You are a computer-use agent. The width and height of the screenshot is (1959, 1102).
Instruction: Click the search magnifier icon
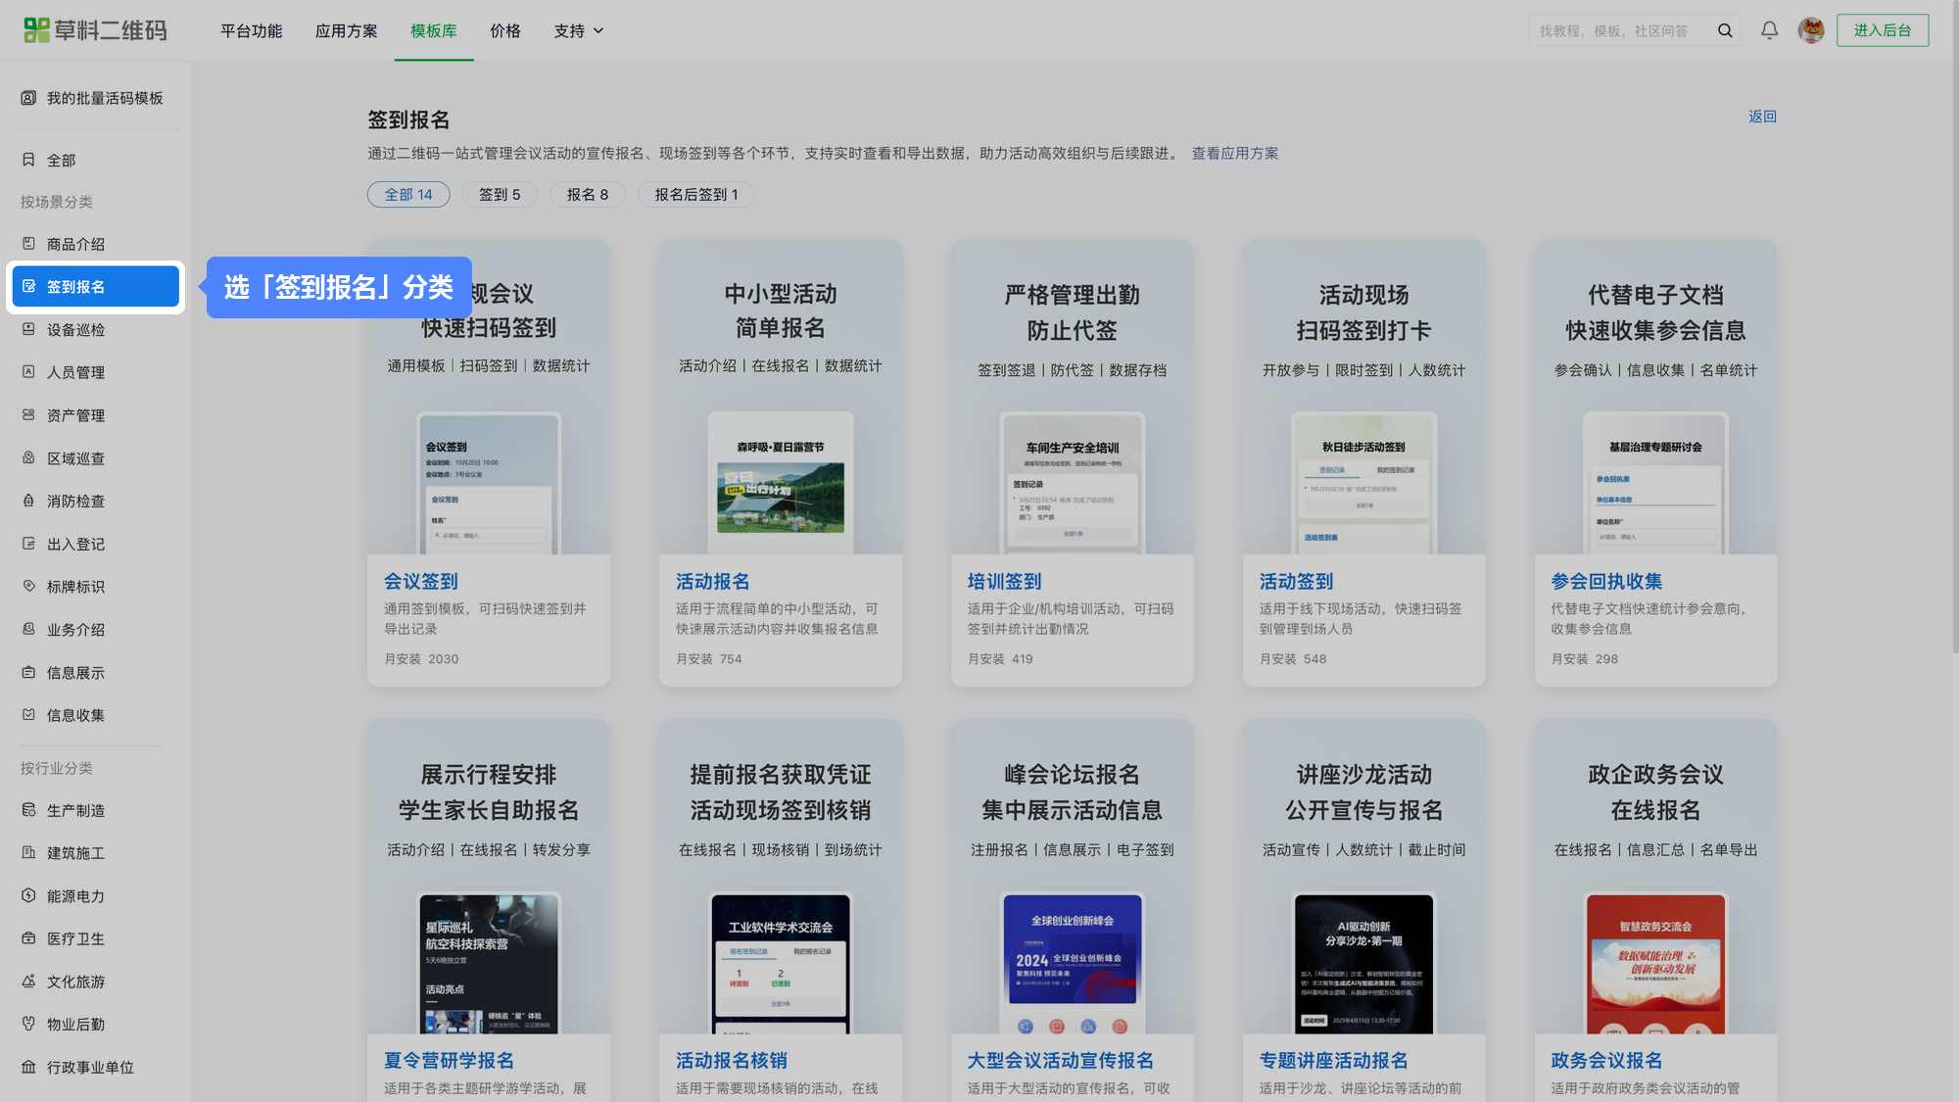click(1725, 30)
